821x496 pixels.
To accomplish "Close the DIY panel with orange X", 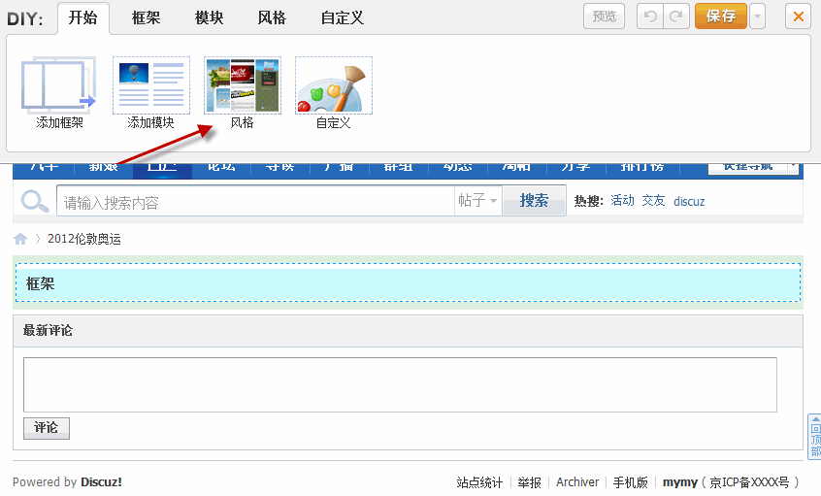I will point(798,17).
